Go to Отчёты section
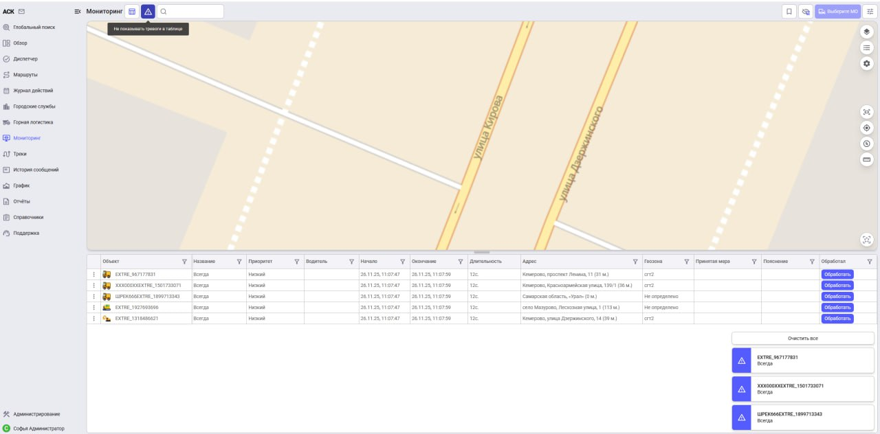 (21, 201)
